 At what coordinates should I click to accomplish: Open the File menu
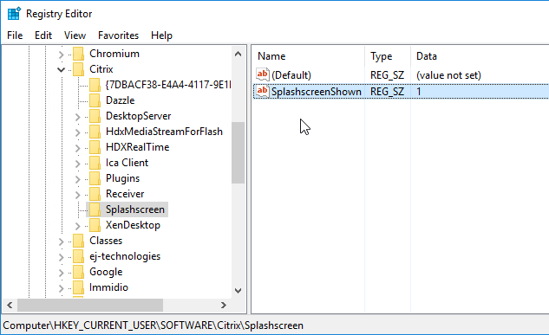[x=15, y=35]
